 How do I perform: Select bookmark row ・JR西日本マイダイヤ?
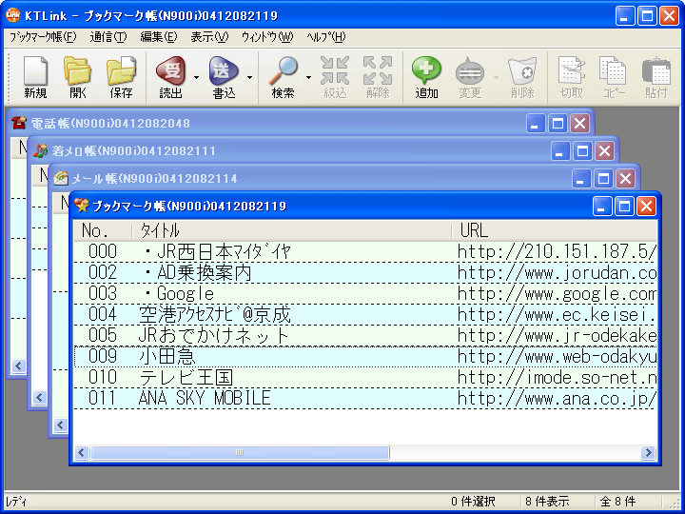point(365,251)
